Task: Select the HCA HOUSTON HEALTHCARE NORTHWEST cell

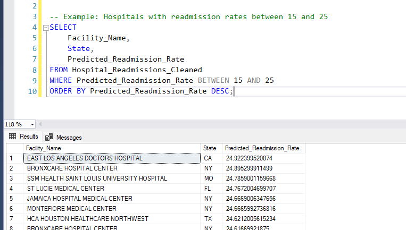Action: pos(112,219)
